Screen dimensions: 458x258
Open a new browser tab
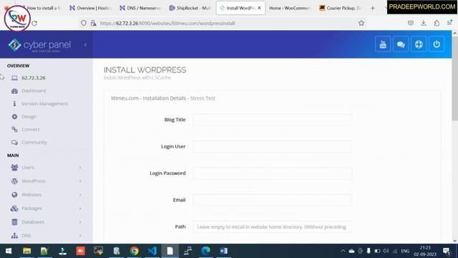click(x=372, y=8)
